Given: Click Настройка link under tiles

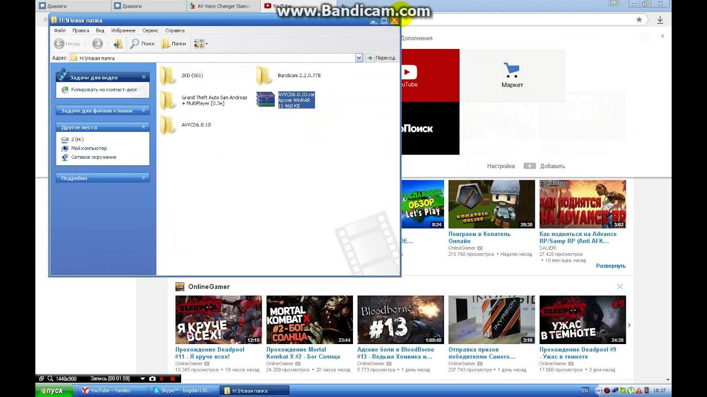Looking at the screenshot, I should 501,166.
